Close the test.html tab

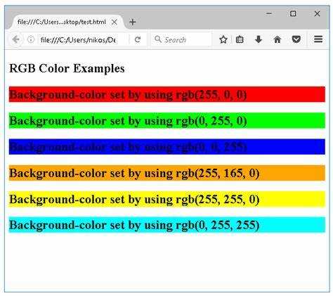114,22
